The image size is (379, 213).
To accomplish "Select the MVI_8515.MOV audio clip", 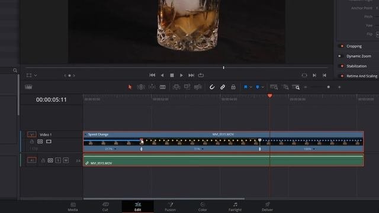I will [223, 160].
